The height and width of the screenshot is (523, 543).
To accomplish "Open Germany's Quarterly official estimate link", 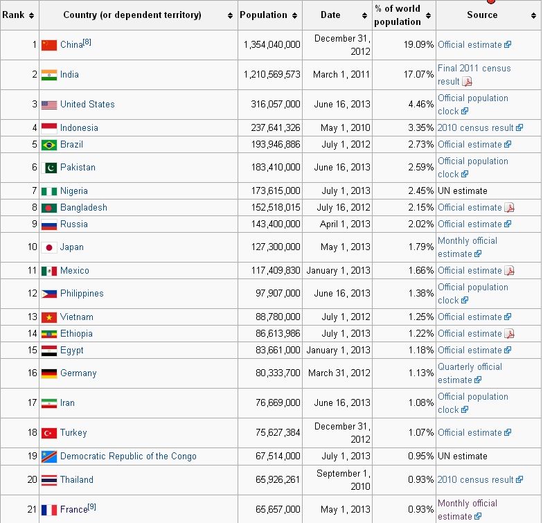I will pos(470,373).
